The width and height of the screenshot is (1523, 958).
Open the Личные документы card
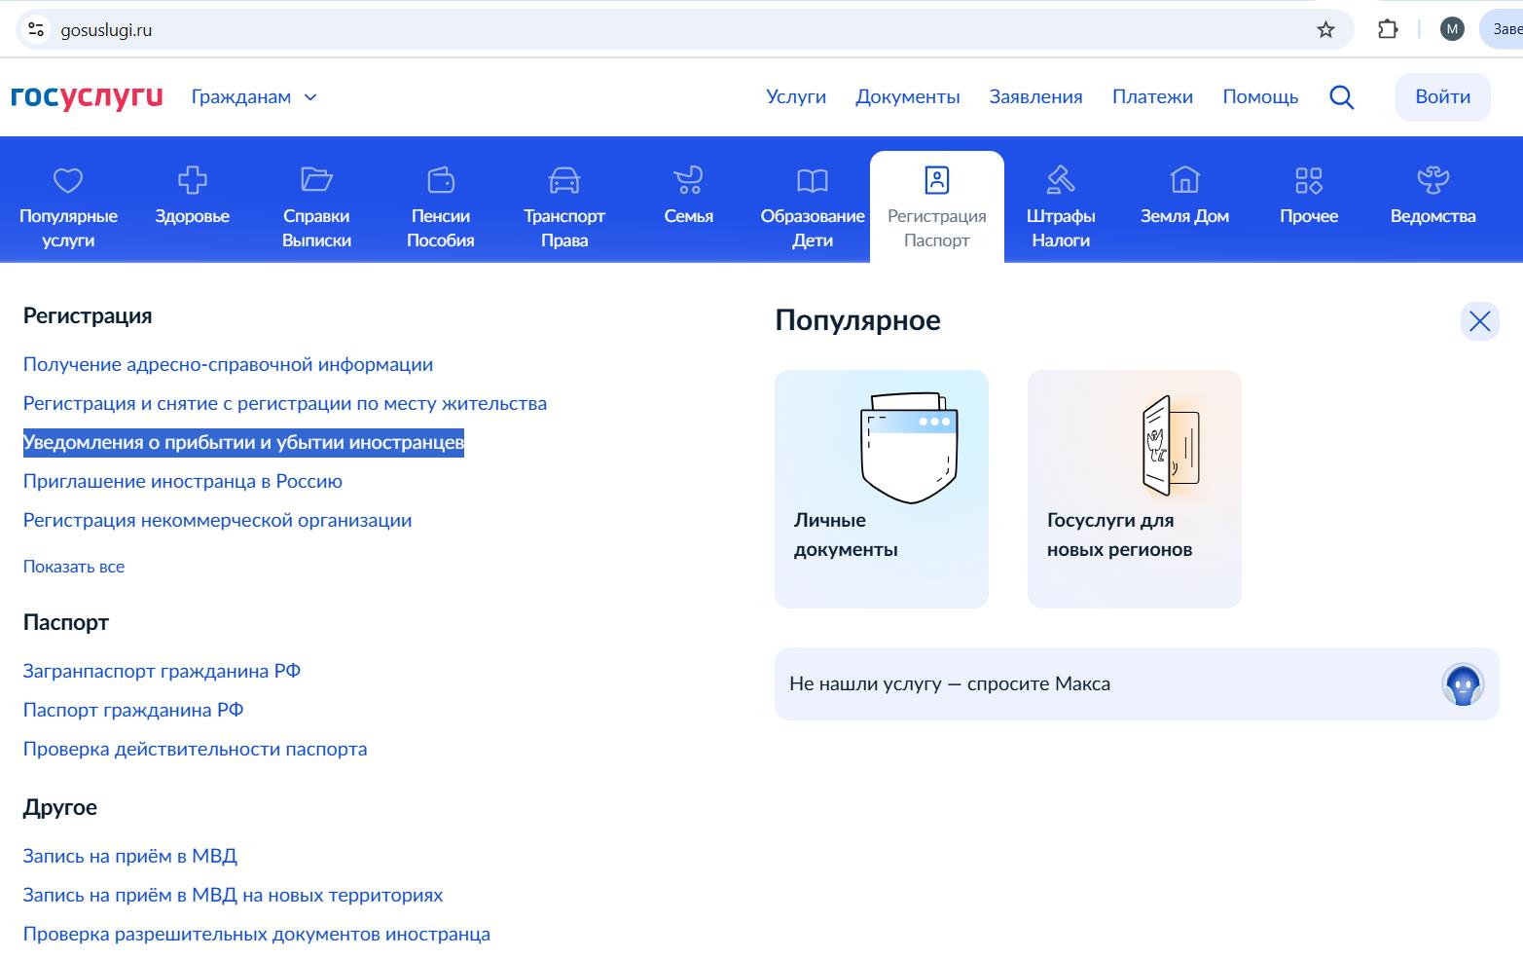881,489
